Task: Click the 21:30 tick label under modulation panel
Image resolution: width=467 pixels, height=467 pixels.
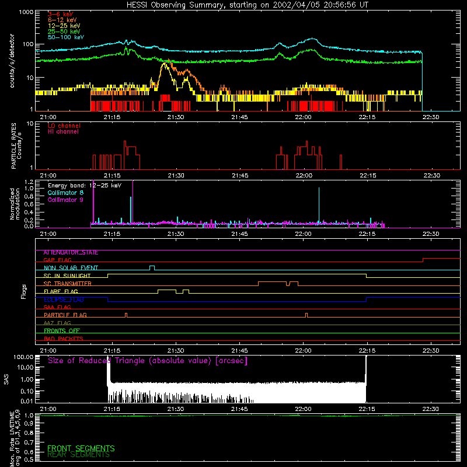Action: coord(176,234)
